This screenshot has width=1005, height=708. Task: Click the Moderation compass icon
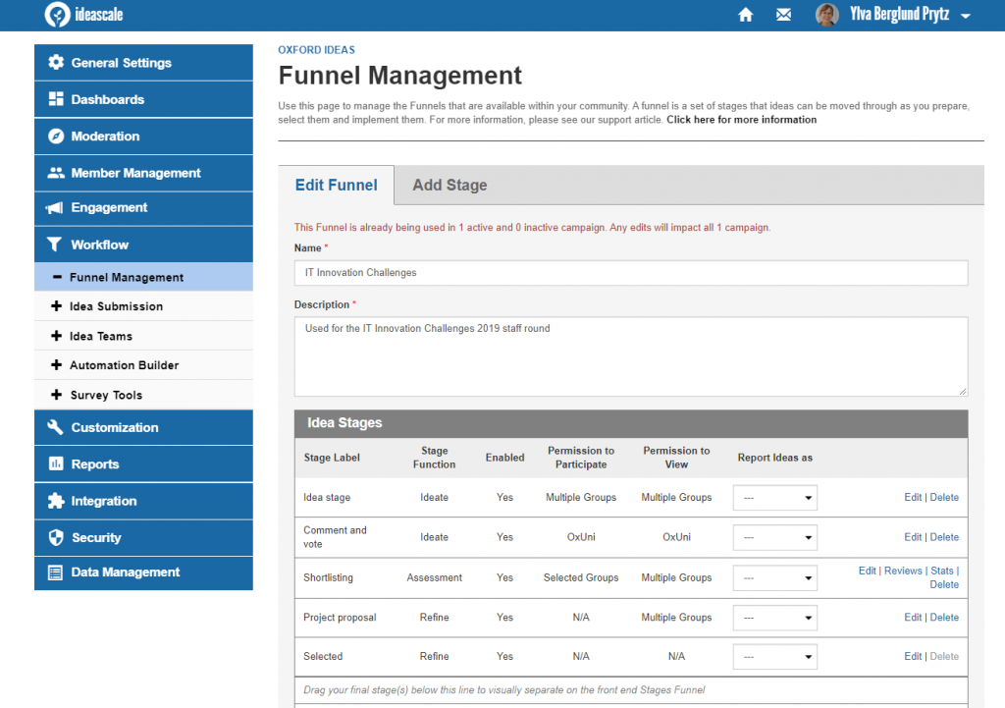[x=56, y=136]
